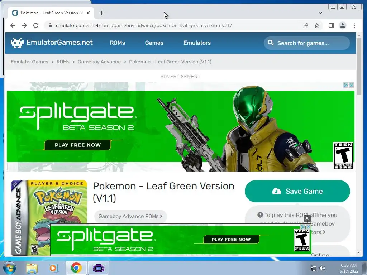Open the Chrome profile avatar
Viewport: 367px width, 275px height.
pyautogui.click(x=342, y=25)
